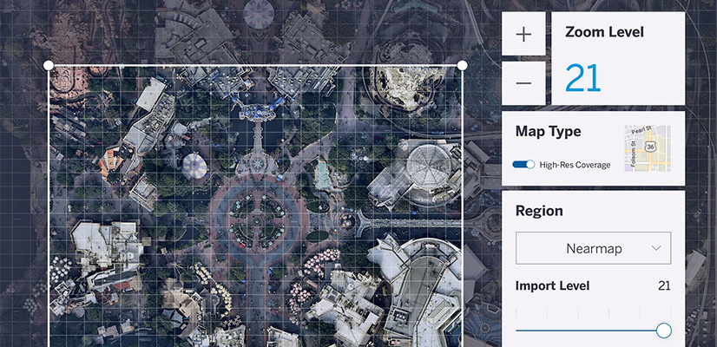Click the Import Level value 21
Screen dimensions: 717x347
point(664,286)
